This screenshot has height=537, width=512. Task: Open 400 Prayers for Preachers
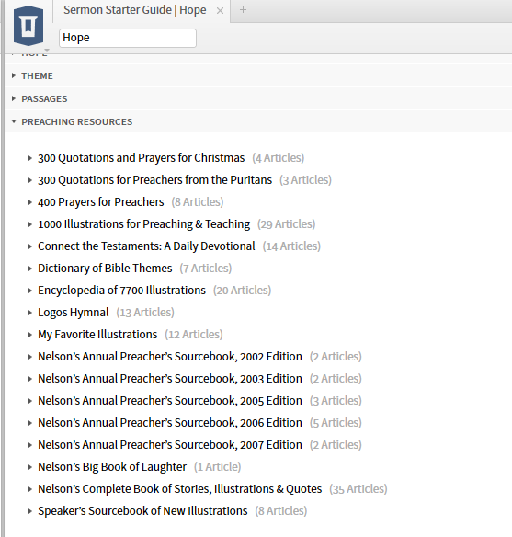(x=100, y=202)
